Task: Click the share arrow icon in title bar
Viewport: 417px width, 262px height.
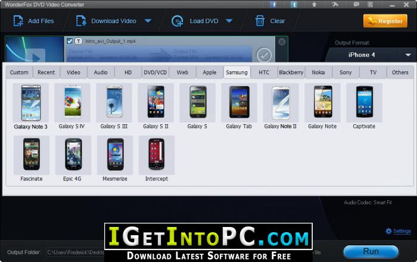Action: (x=335, y=5)
